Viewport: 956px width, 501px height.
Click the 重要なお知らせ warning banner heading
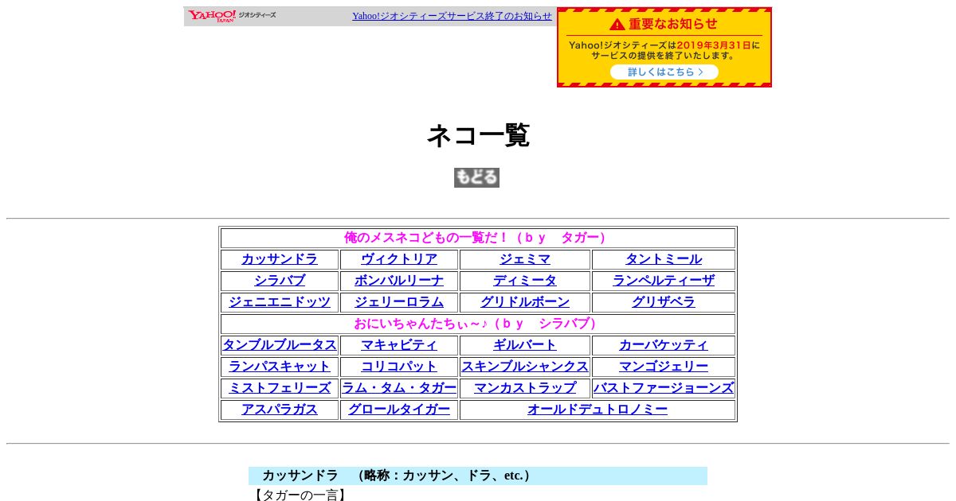[x=664, y=24]
